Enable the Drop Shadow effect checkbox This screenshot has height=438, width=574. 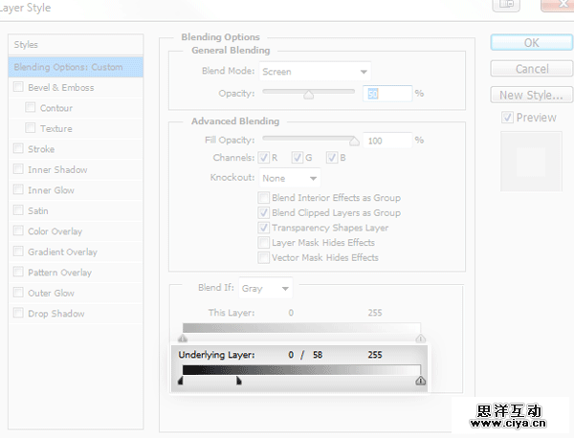[18, 314]
